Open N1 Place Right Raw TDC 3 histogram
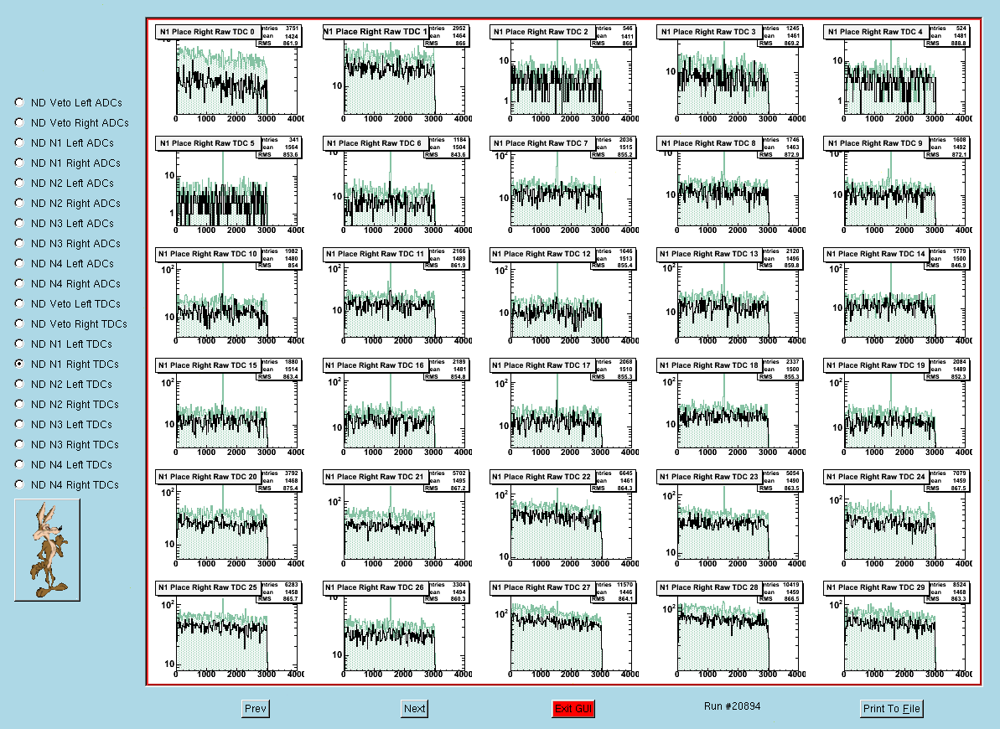This screenshot has height=729, width=1000. [x=731, y=74]
